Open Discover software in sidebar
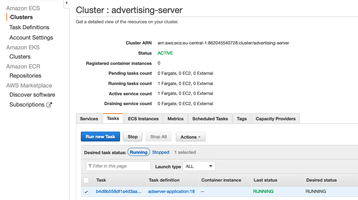 [32, 95]
